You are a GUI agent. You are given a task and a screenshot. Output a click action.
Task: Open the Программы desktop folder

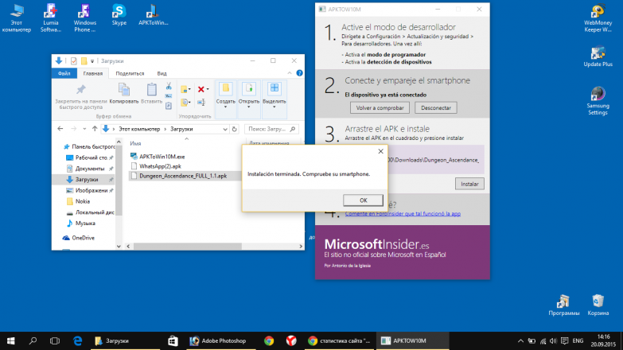click(563, 305)
